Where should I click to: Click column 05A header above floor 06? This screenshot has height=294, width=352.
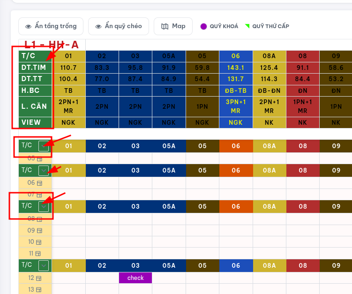click(169, 171)
